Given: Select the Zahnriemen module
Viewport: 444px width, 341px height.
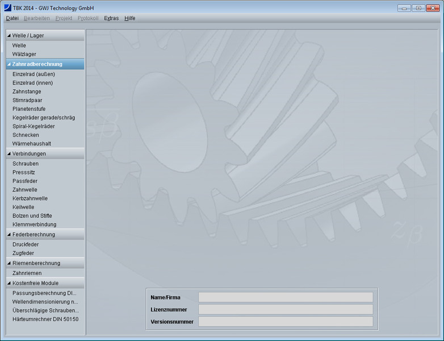Looking at the screenshot, I should point(27,273).
